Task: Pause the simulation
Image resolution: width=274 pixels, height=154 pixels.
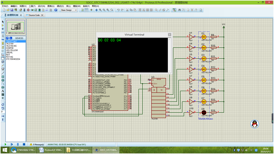Action: coord(18,144)
